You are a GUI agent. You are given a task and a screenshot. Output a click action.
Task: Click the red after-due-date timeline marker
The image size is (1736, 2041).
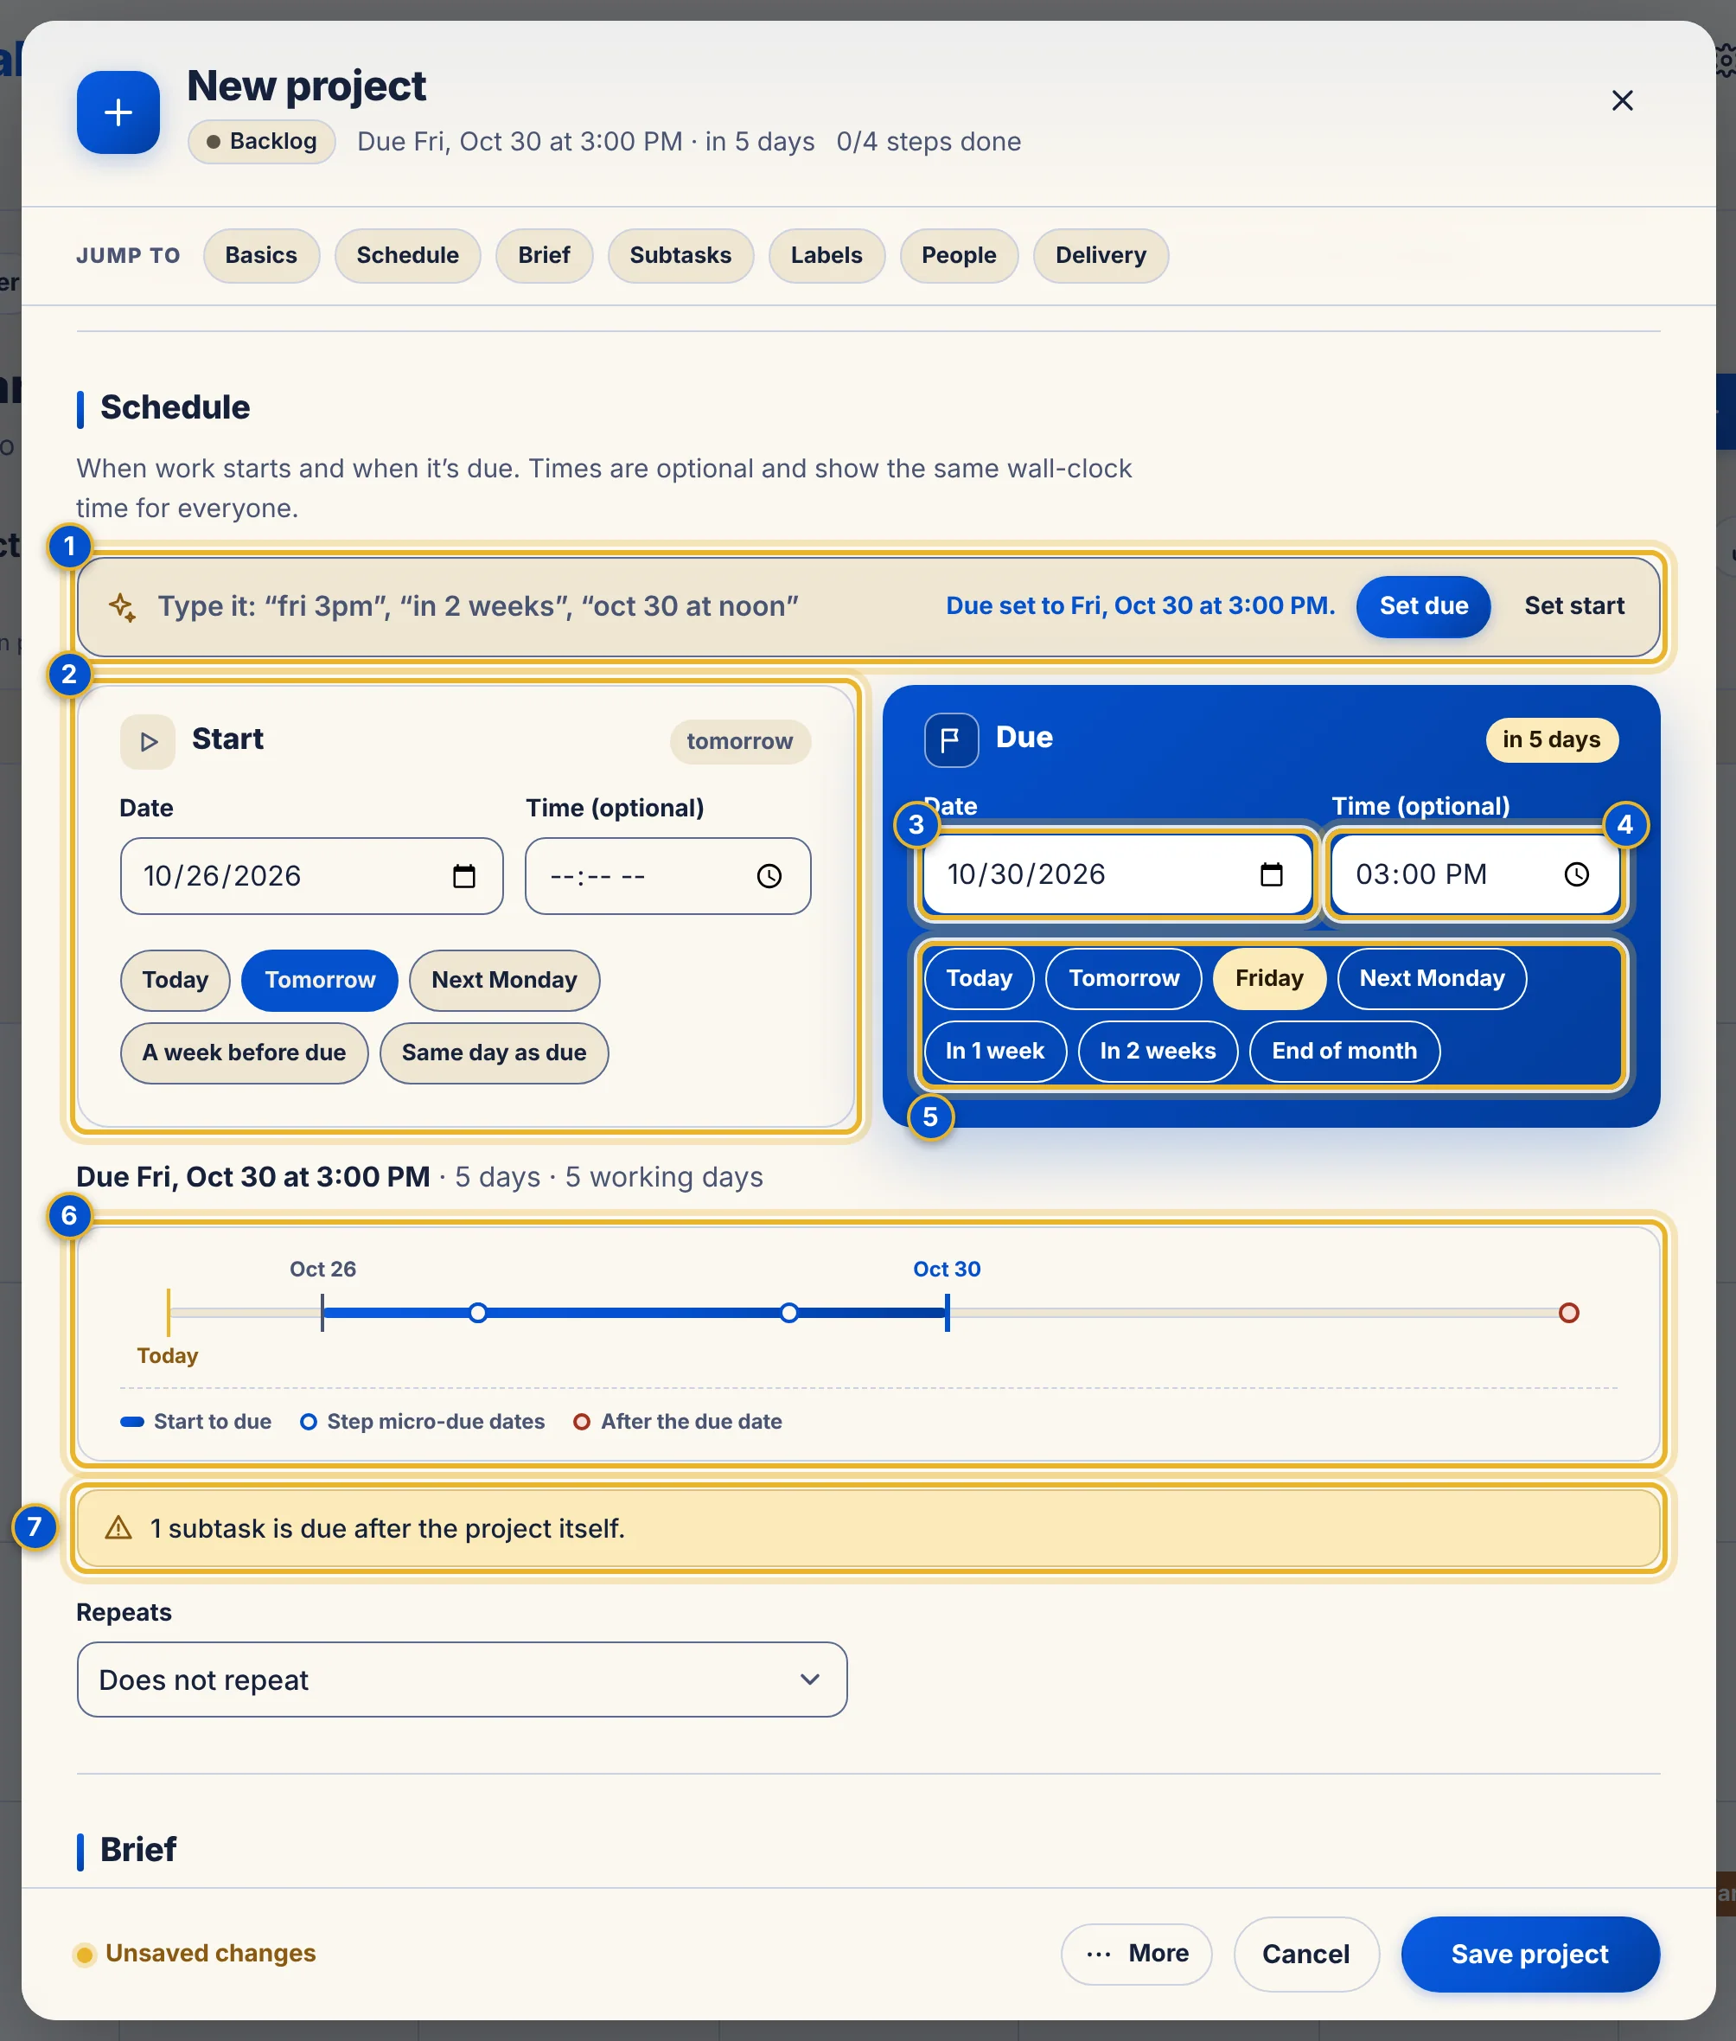(x=1568, y=1314)
